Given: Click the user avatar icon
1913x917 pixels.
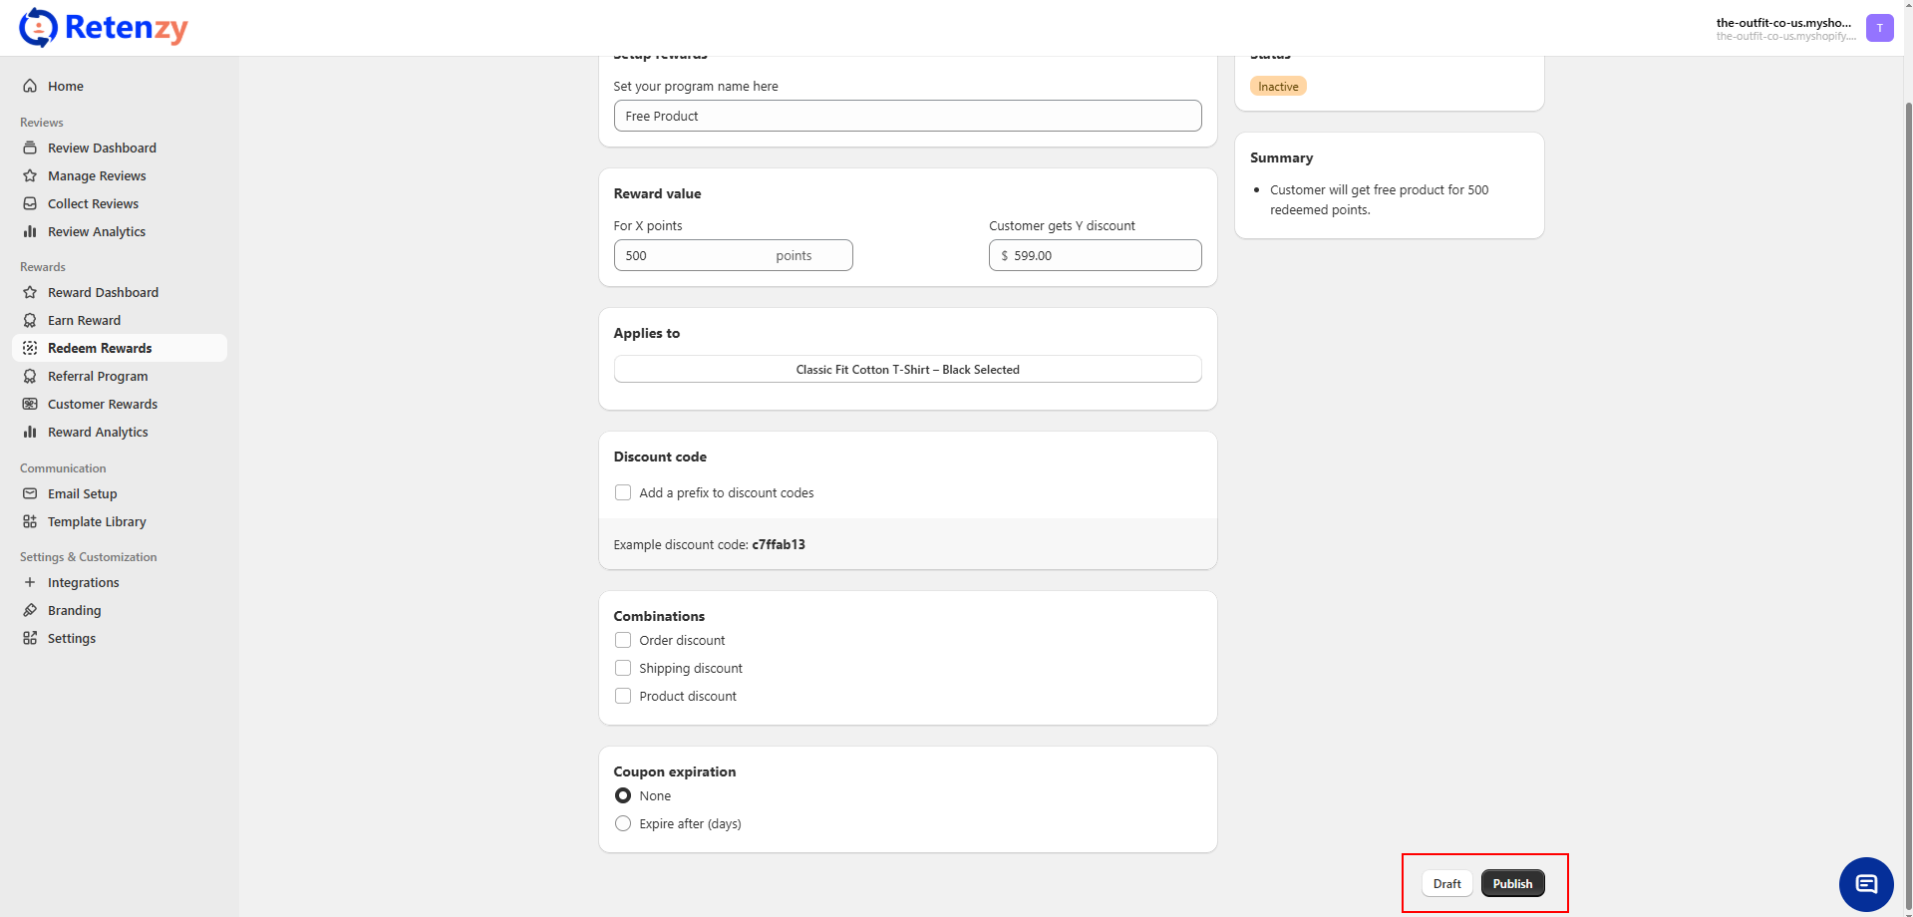Looking at the screenshot, I should (1879, 28).
